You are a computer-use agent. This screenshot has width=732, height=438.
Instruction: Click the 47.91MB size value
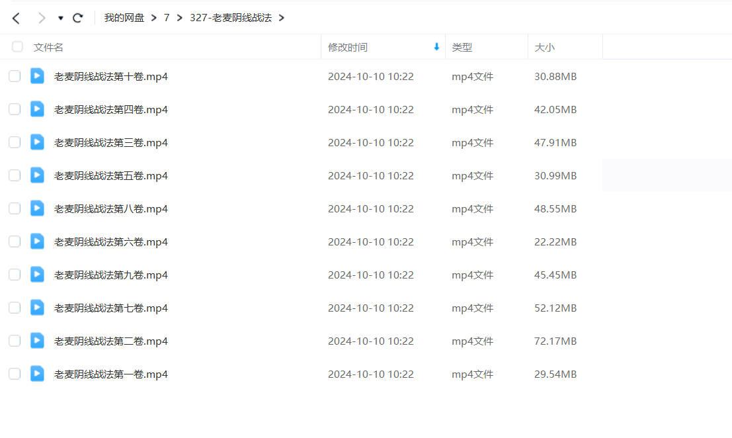tap(555, 143)
